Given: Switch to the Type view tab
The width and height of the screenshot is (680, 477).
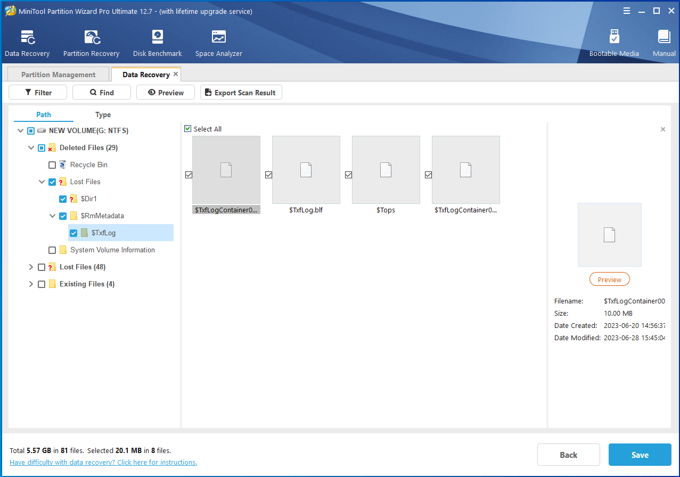Looking at the screenshot, I should 103,114.
